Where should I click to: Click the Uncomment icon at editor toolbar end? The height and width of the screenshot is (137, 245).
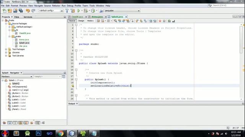173,21
